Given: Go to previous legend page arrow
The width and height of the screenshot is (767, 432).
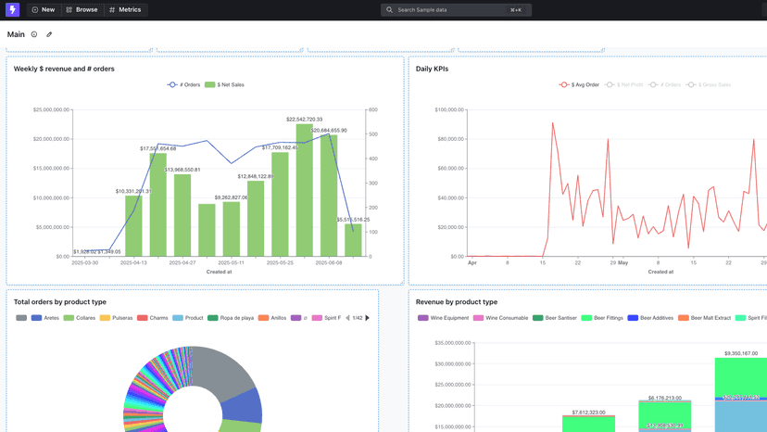Looking at the screenshot, I should click(347, 318).
